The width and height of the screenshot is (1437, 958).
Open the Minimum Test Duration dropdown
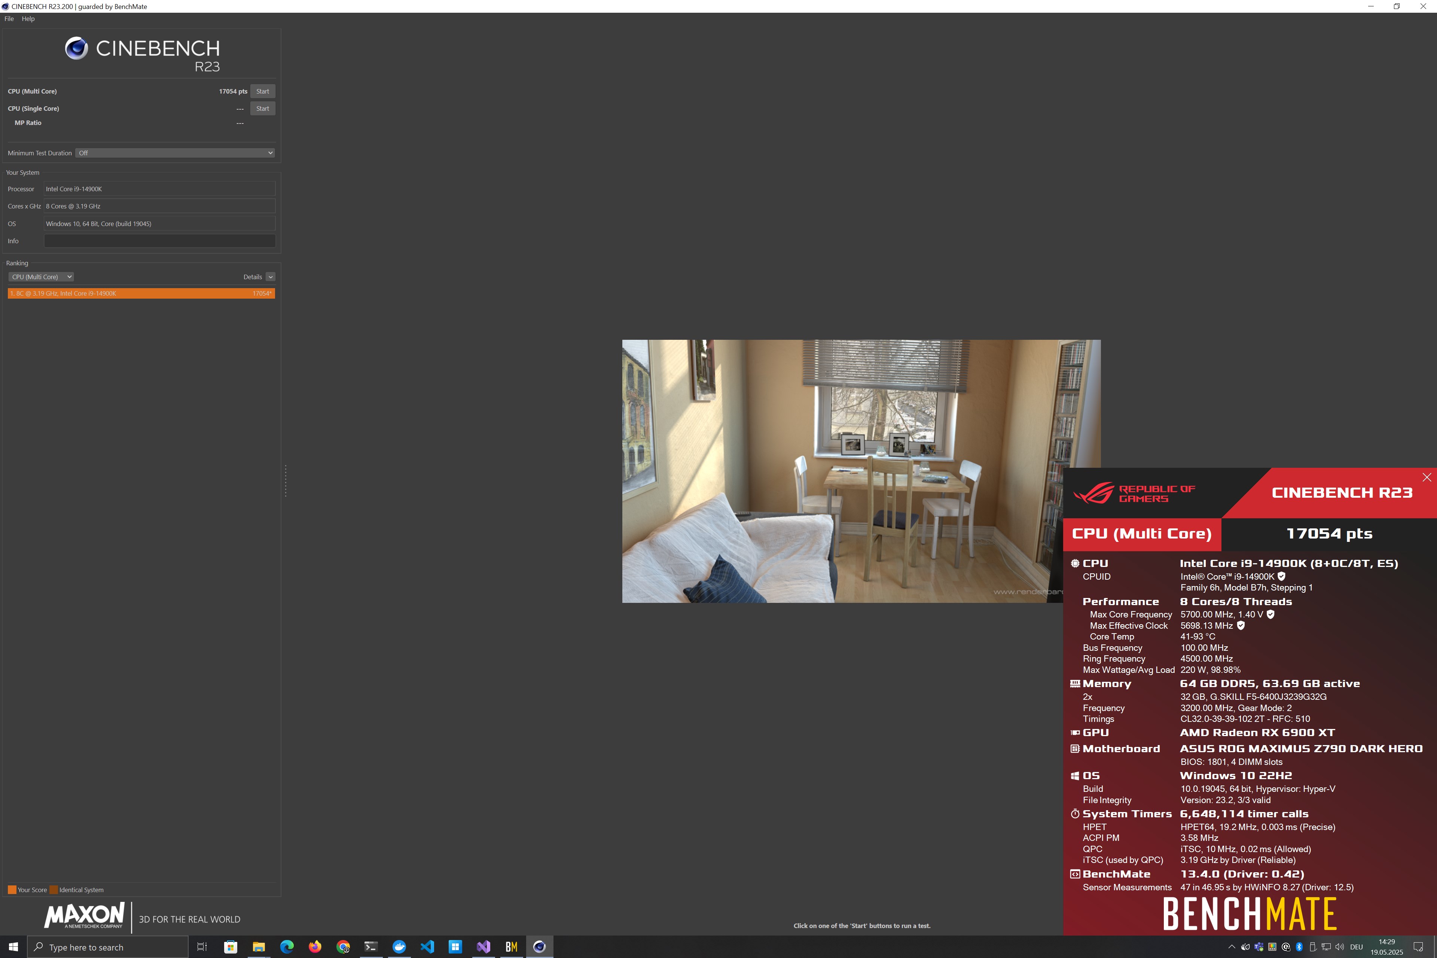coord(175,153)
